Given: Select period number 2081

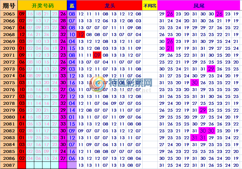Looking at the screenshot, I should pos(9,124).
